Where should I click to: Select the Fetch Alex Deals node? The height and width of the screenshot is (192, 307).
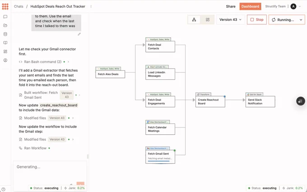pyautogui.click(x=110, y=74)
